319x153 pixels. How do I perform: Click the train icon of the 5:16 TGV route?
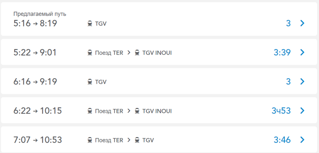click(90, 24)
